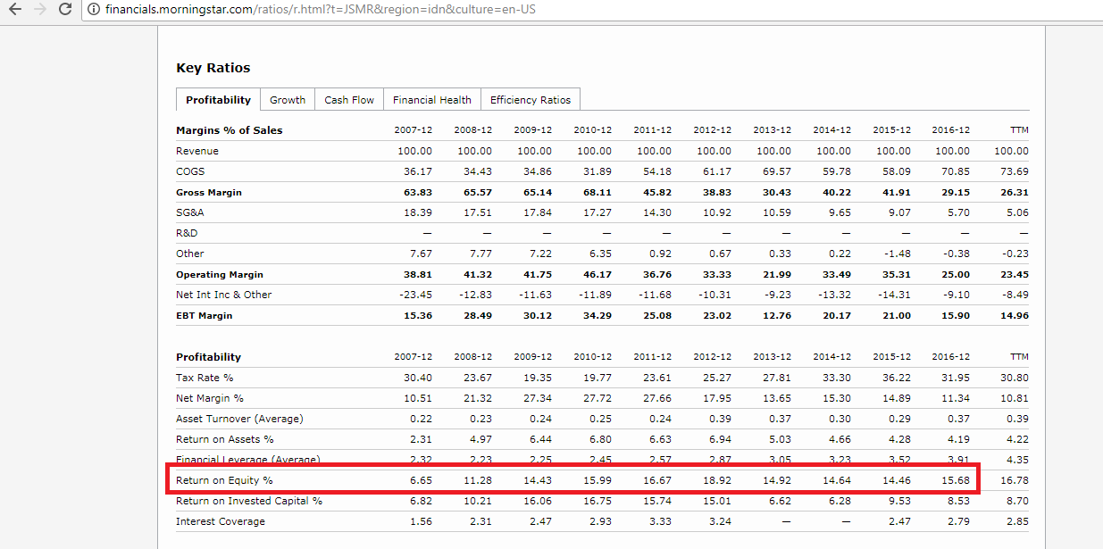This screenshot has height=549, width=1103.
Task: Click Net Margin value 27.72
Action: coord(597,398)
